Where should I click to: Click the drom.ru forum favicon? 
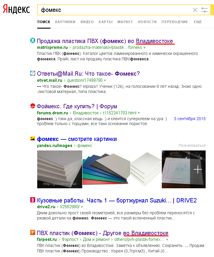click(33, 106)
